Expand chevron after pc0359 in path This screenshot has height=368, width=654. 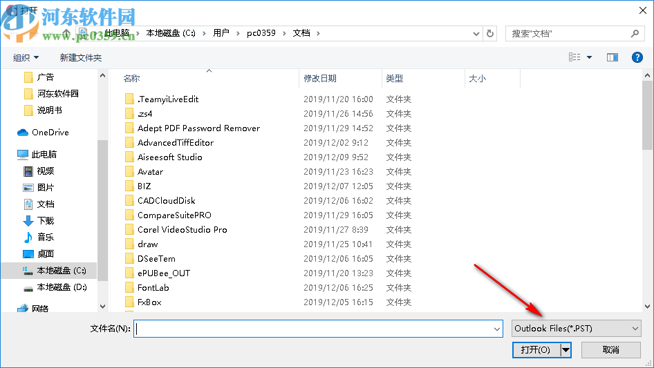284,33
